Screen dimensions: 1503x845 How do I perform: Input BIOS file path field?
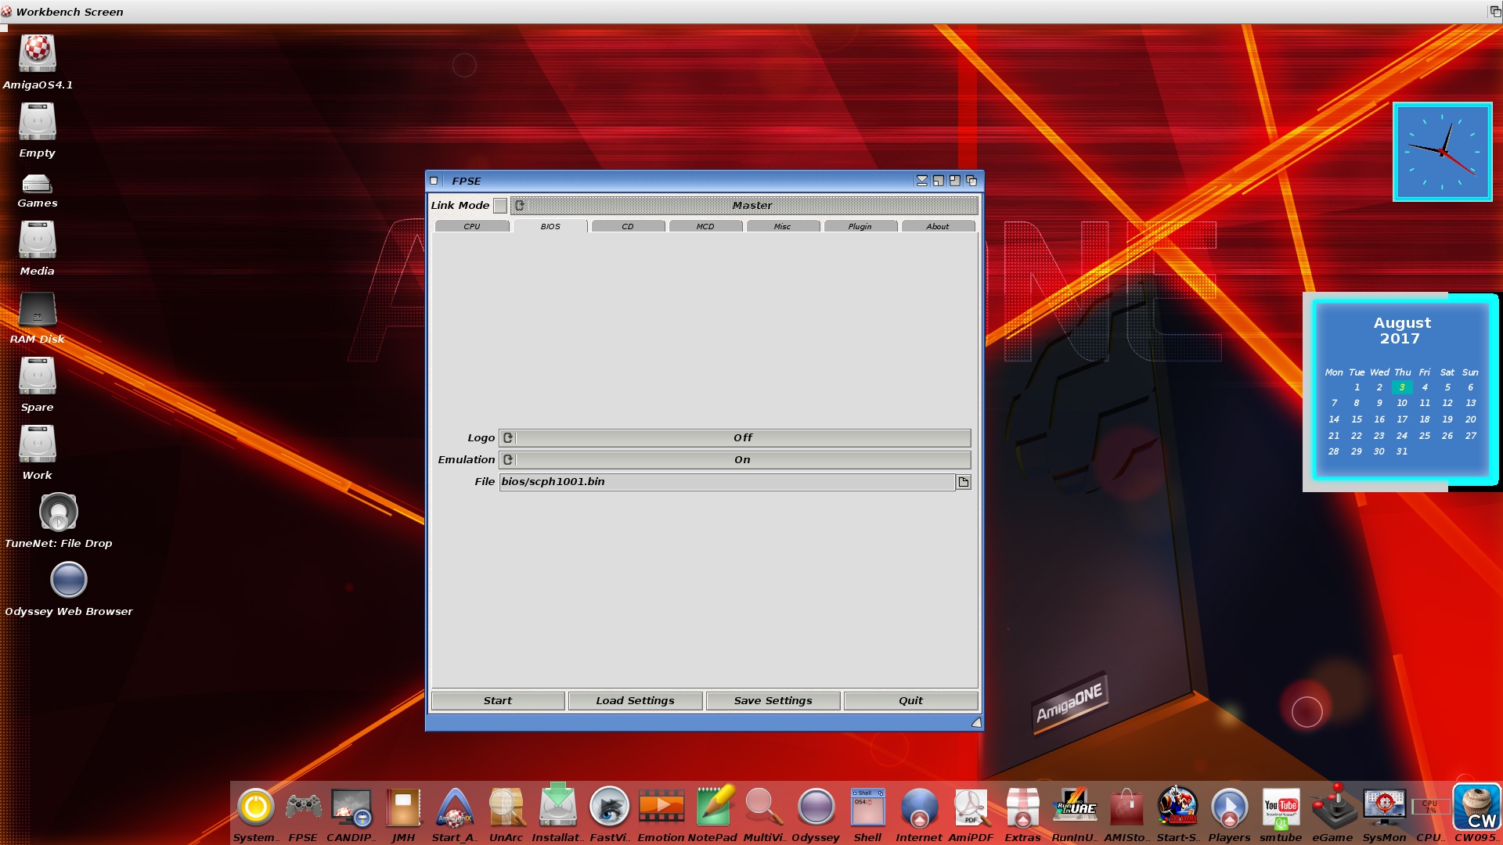point(726,481)
